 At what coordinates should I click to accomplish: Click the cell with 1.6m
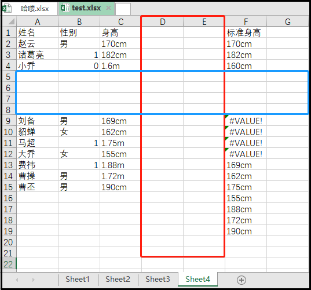121,66
